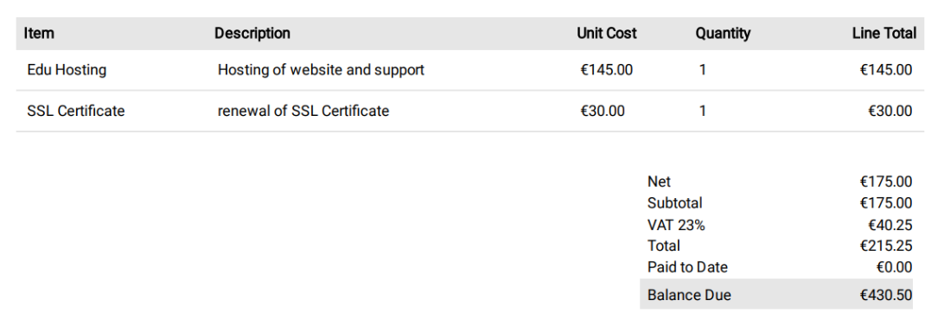This screenshot has height=320, width=938.
Task: Select the SSL Certificate item cell
Action: tap(76, 111)
